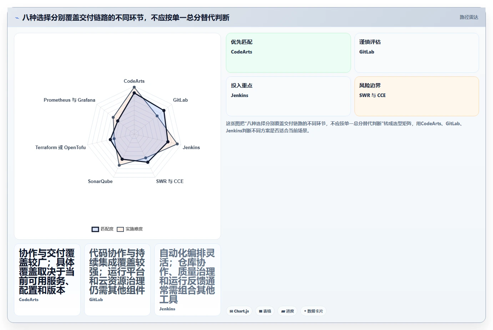Viewport: 493px width, 330px height.
Task: Click the Chart.js chip icon
Action: pos(231,311)
